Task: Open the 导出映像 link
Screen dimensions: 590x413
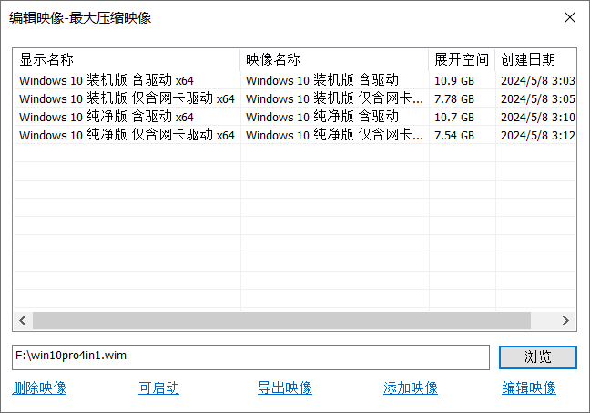Action: pyautogui.click(x=285, y=388)
